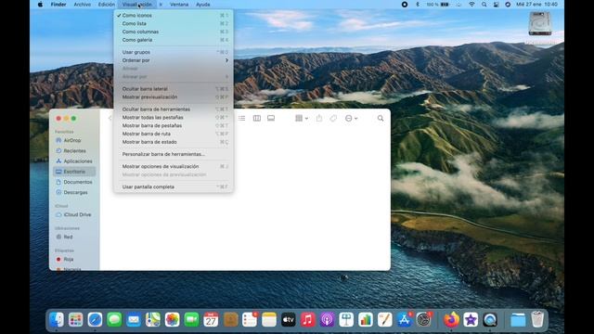Viewport: 594px width, 334px height.
Task: Click 'Mostrar todas las pestañas'
Action: pyautogui.click(x=174, y=118)
